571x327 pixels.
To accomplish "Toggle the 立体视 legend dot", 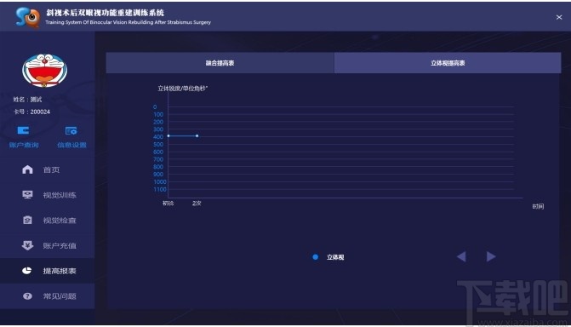I will coord(316,257).
